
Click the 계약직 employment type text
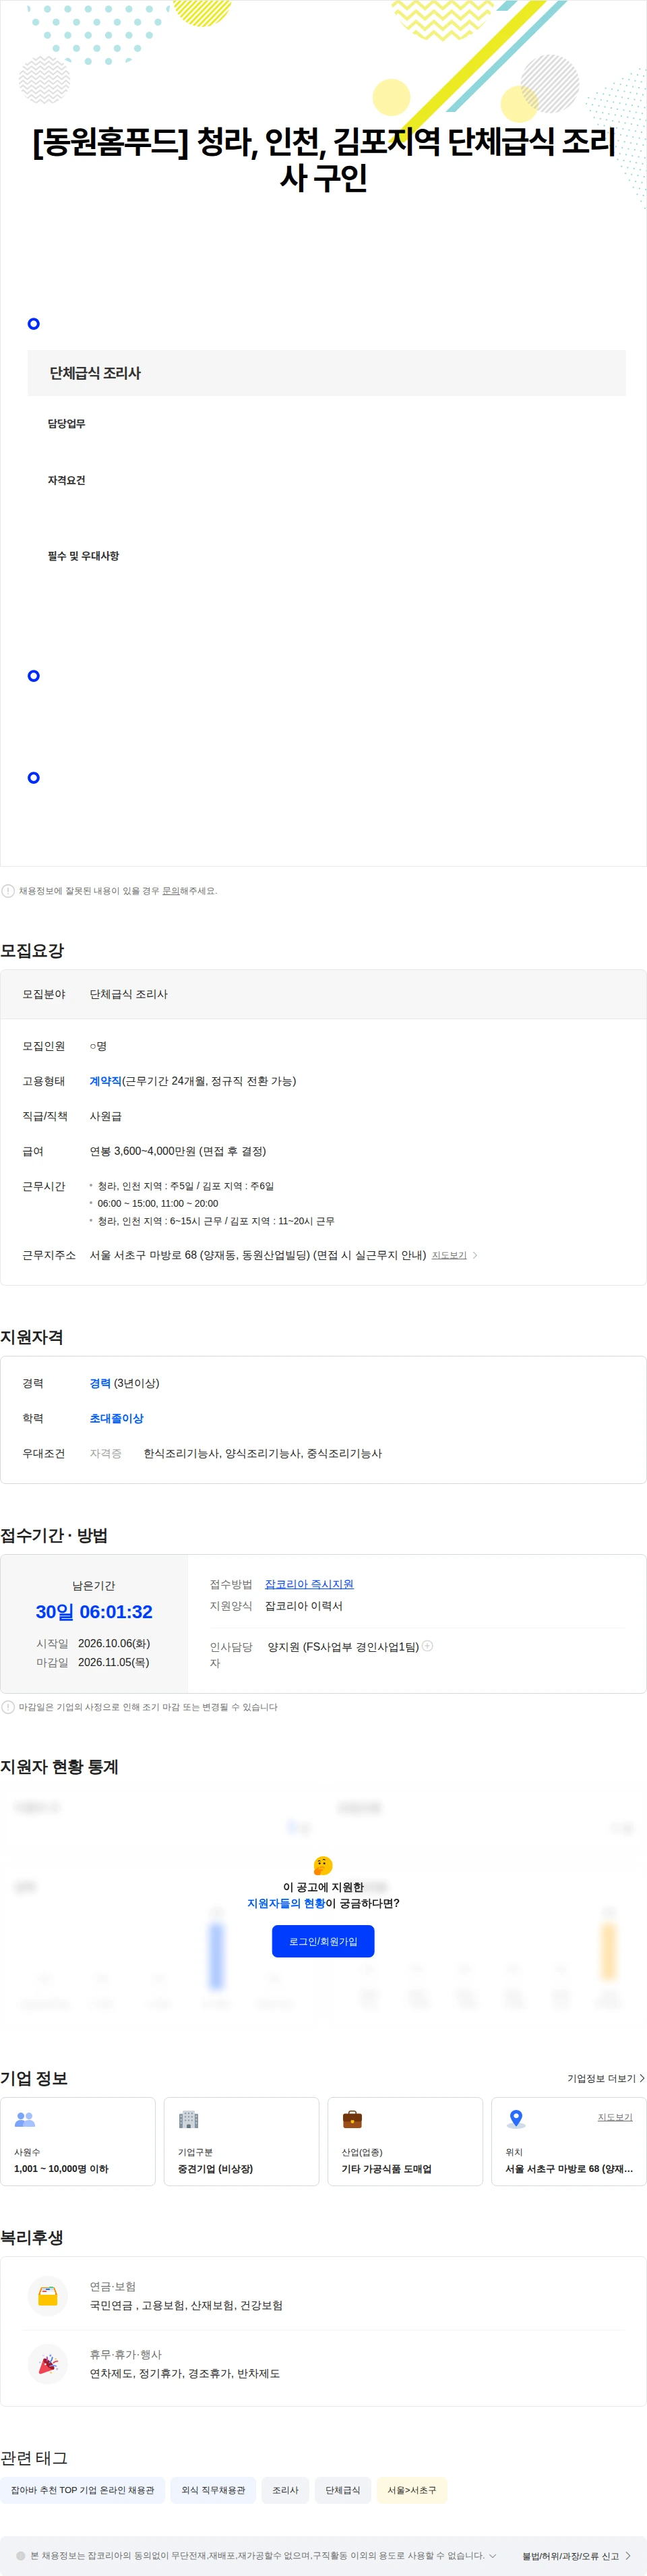(x=105, y=1081)
